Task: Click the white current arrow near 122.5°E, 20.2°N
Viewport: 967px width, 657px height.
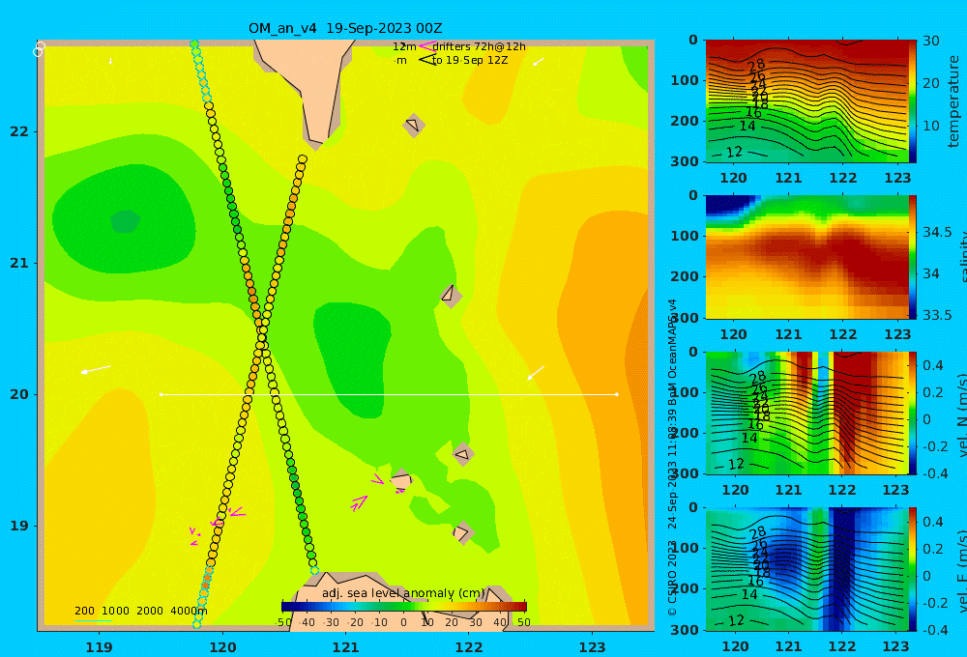Action: [x=536, y=373]
